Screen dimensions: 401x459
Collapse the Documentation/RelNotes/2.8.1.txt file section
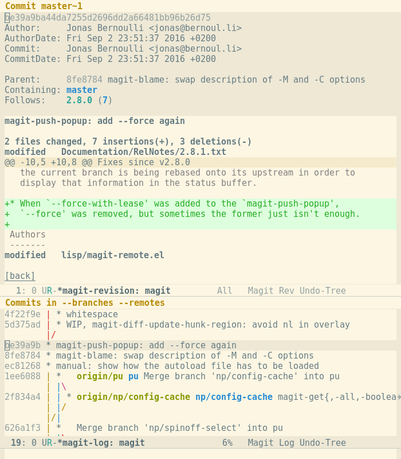[116, 151]
